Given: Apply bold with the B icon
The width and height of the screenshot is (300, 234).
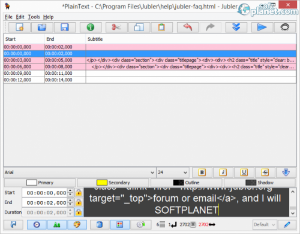Looking at the screenshot, I should [x=202, y=172].
